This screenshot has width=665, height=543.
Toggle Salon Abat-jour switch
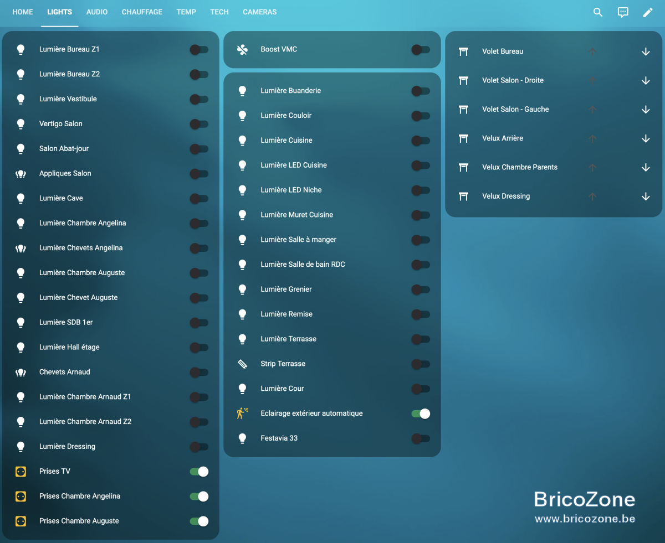(199, 149)
